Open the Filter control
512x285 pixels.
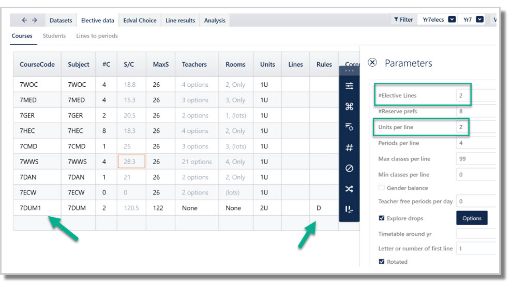point(403,20)
